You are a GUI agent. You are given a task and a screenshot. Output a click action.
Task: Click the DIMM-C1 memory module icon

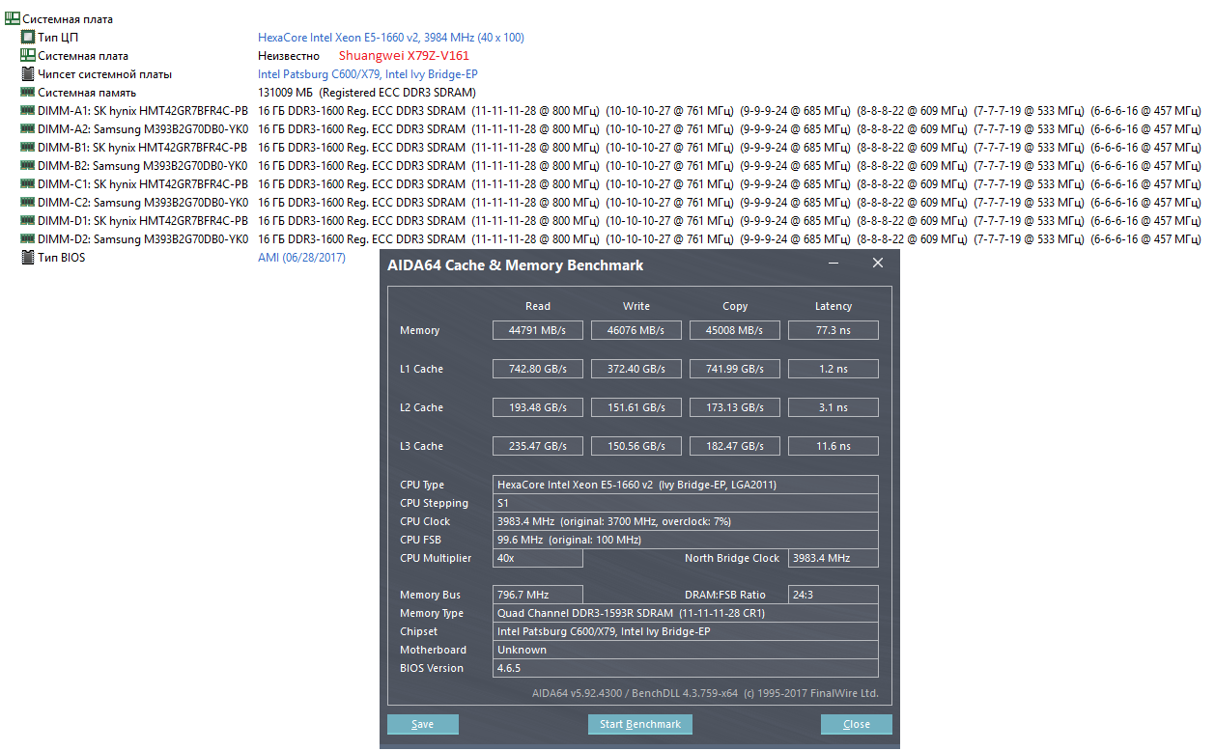pyautogui.click(x=28, y=184)
